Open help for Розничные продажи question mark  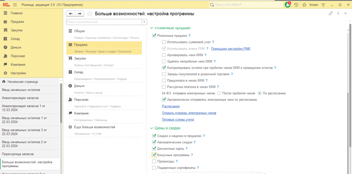189,36
